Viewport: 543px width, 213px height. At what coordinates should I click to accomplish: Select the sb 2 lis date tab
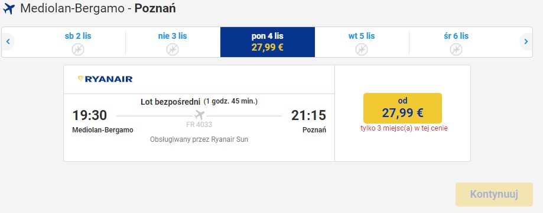(x=78, y=42)
